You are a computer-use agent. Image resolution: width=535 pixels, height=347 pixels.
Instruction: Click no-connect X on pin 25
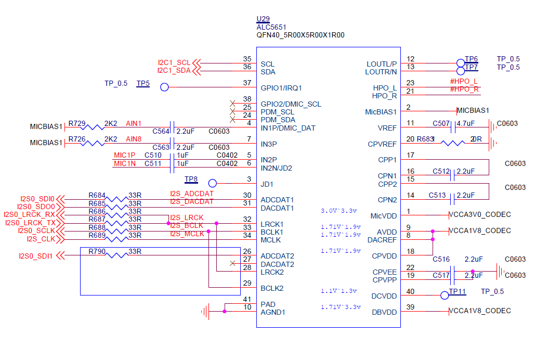point(232,111)
